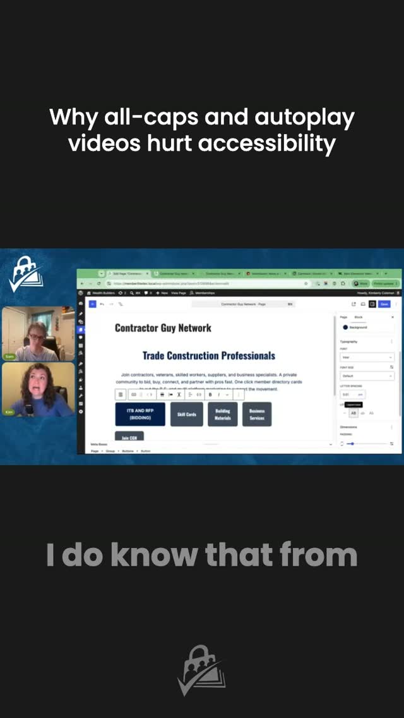The width and height of the screenshot is (404, 718).
Task: Open the Font family dropdown
Action: point(367,357)
